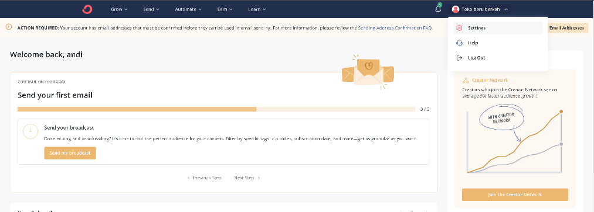Click the Send your first email heading

[55, 95]
